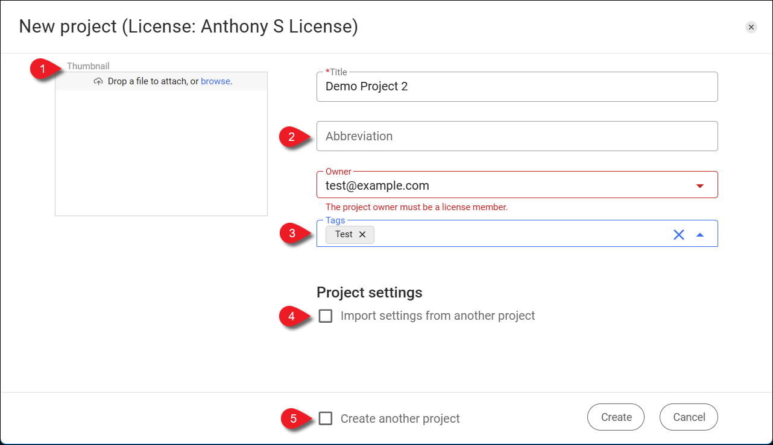Check the Create another project box
Image resolution: width=773 pixels, height=445 pixels.
(326, 418)
